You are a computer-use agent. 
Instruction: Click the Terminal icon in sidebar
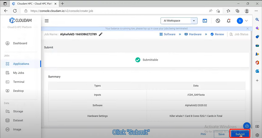tap(7, 82)
